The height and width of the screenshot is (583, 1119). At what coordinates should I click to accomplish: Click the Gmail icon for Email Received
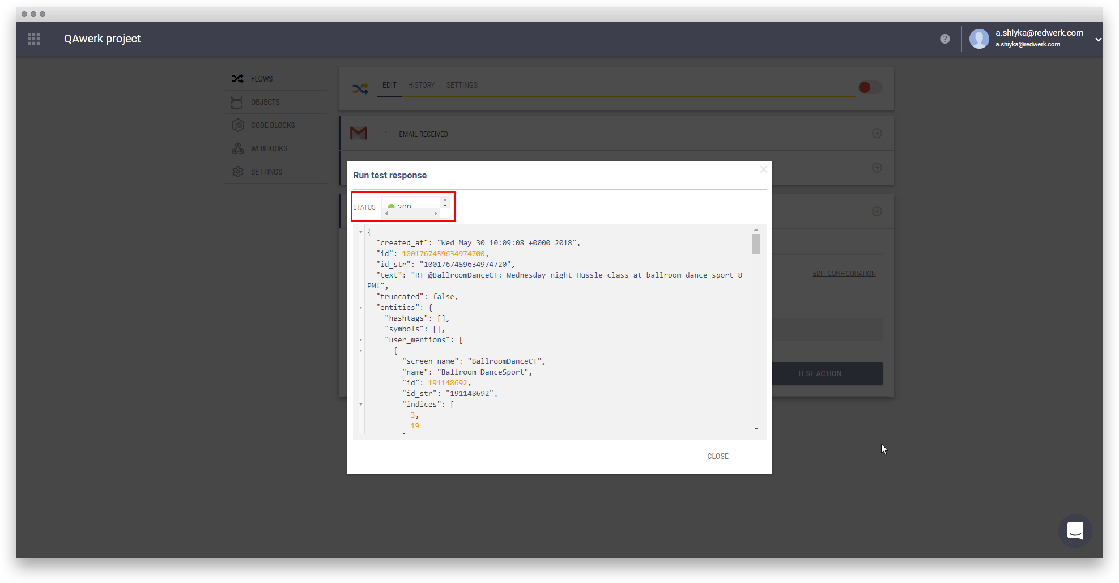tap(359, 134)
